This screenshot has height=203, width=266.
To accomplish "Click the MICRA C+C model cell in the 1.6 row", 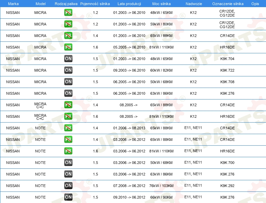I will pos(40,117).
